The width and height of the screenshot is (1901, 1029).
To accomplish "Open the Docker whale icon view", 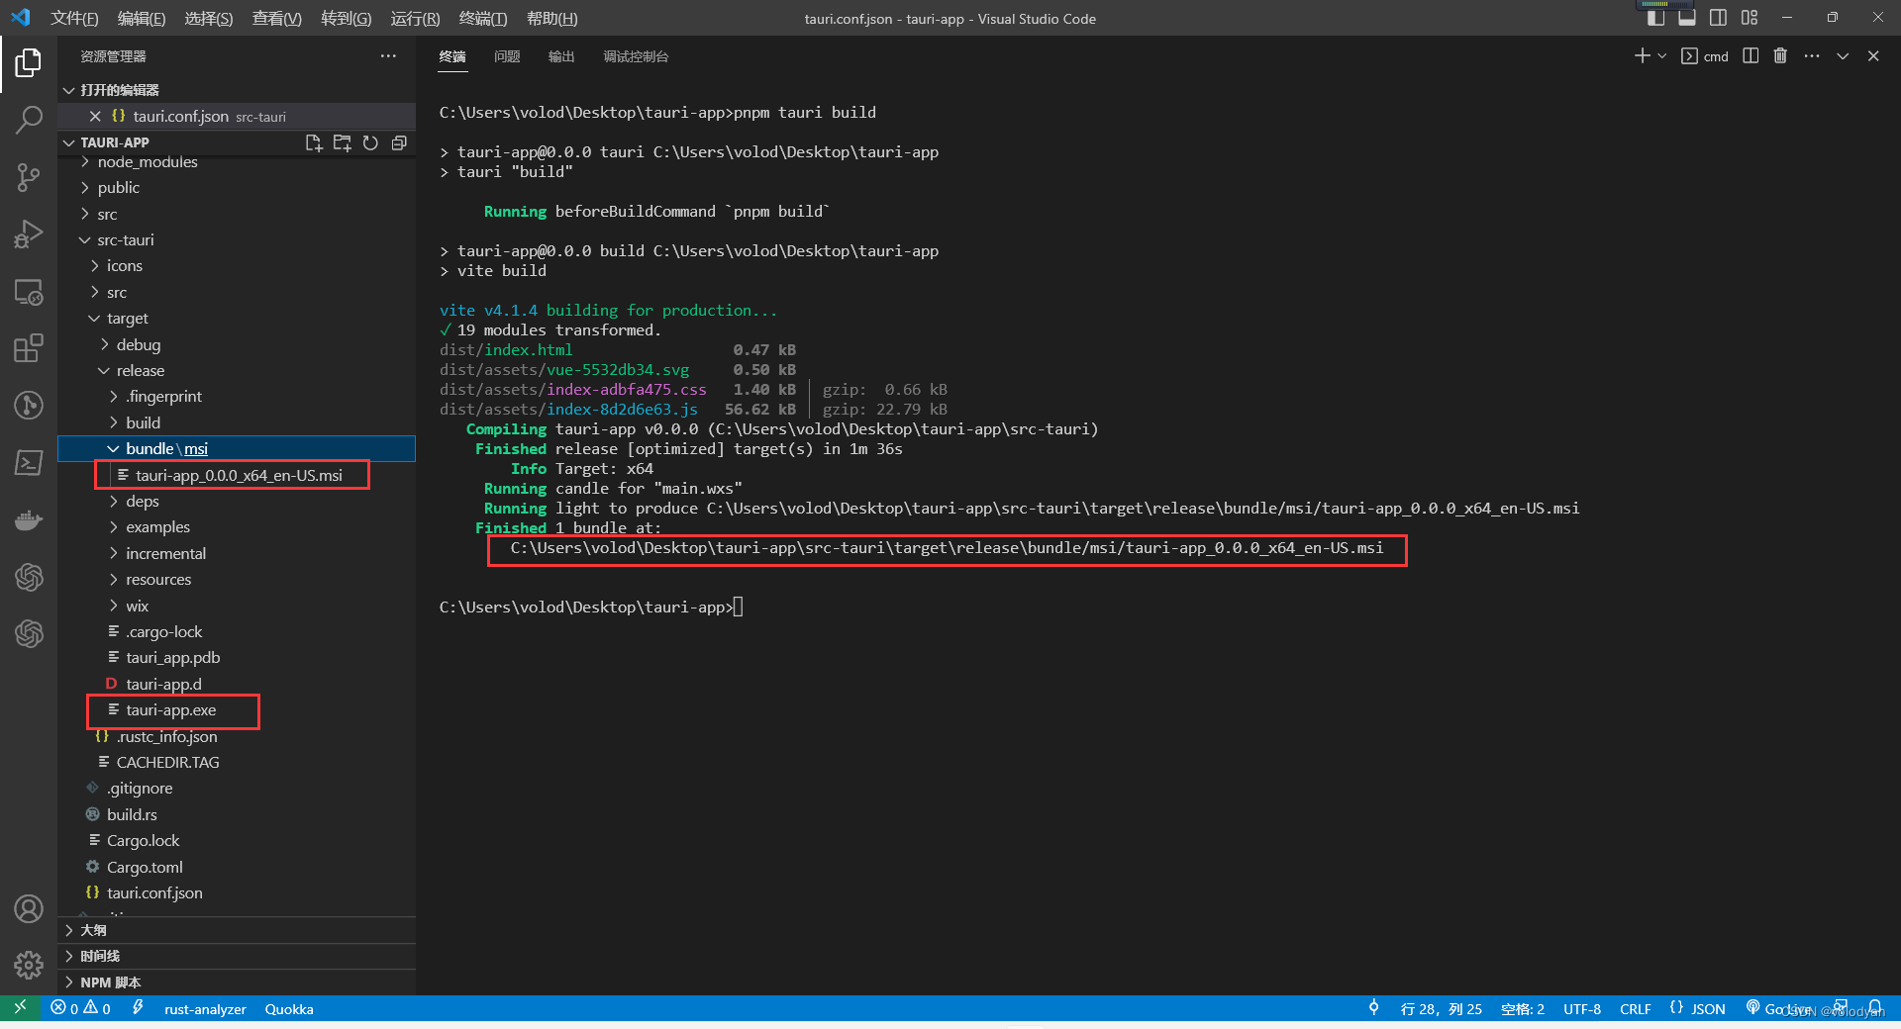I will [x=29, y=519].
